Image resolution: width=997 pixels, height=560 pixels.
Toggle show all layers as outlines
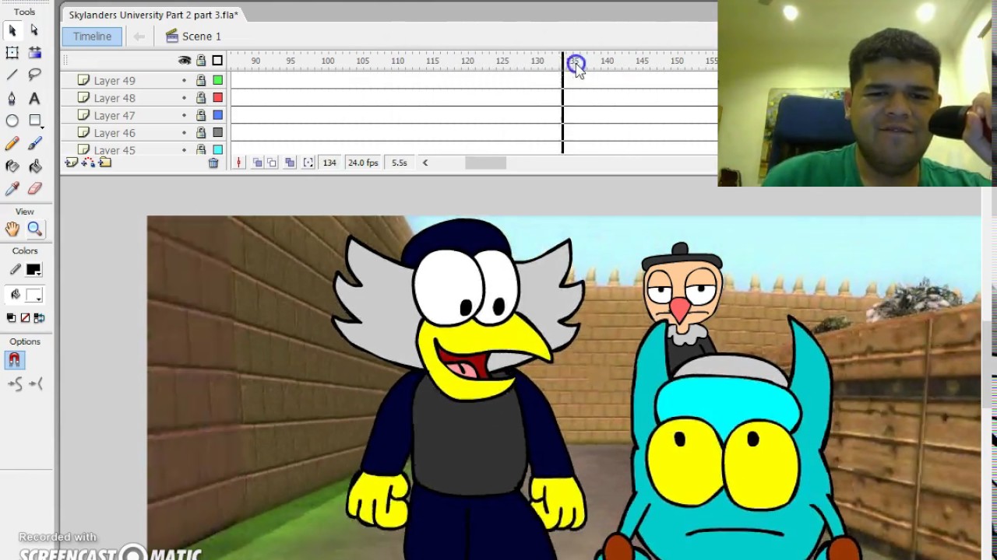coord(217,61)
